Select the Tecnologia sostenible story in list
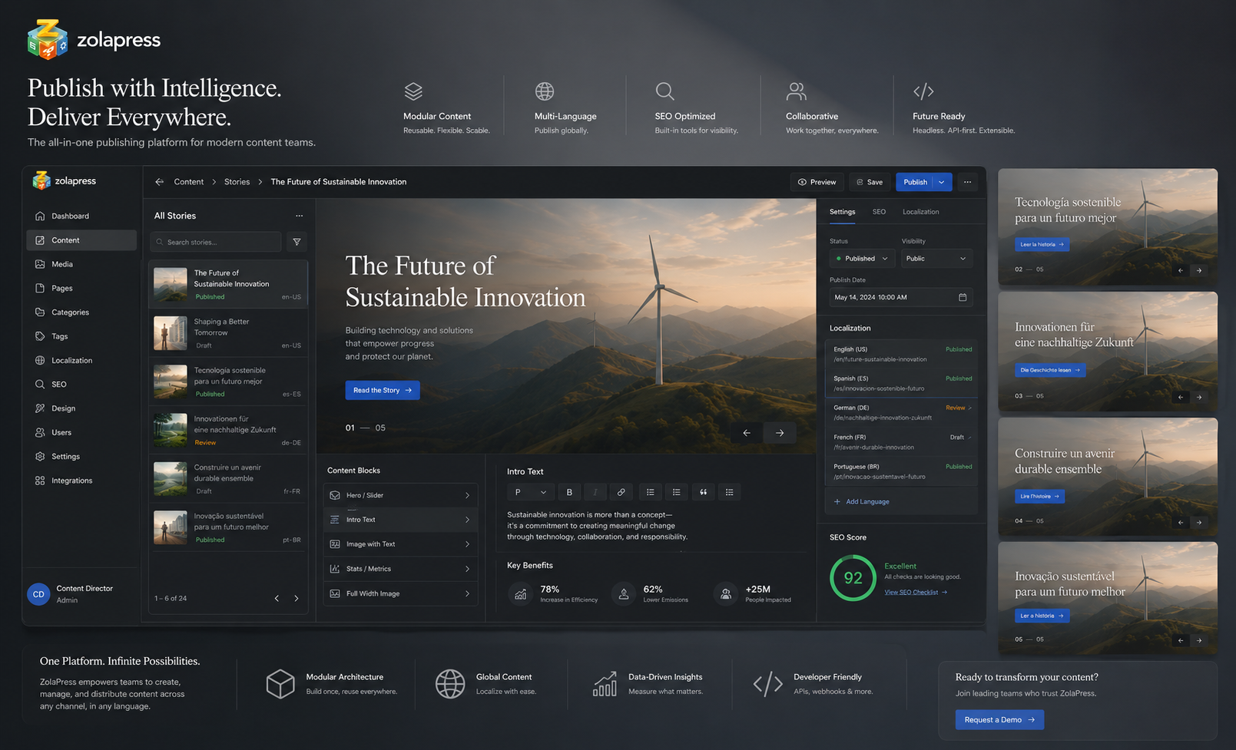 tap(228, 382)
